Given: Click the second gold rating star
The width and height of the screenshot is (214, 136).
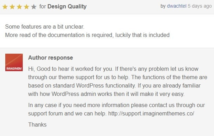Looking at the screenshot, I should coord(12,7).
